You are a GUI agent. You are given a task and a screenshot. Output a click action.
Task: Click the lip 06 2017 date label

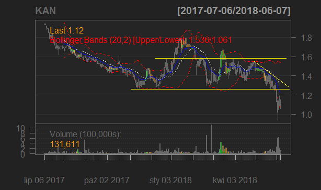coord(44,181)
